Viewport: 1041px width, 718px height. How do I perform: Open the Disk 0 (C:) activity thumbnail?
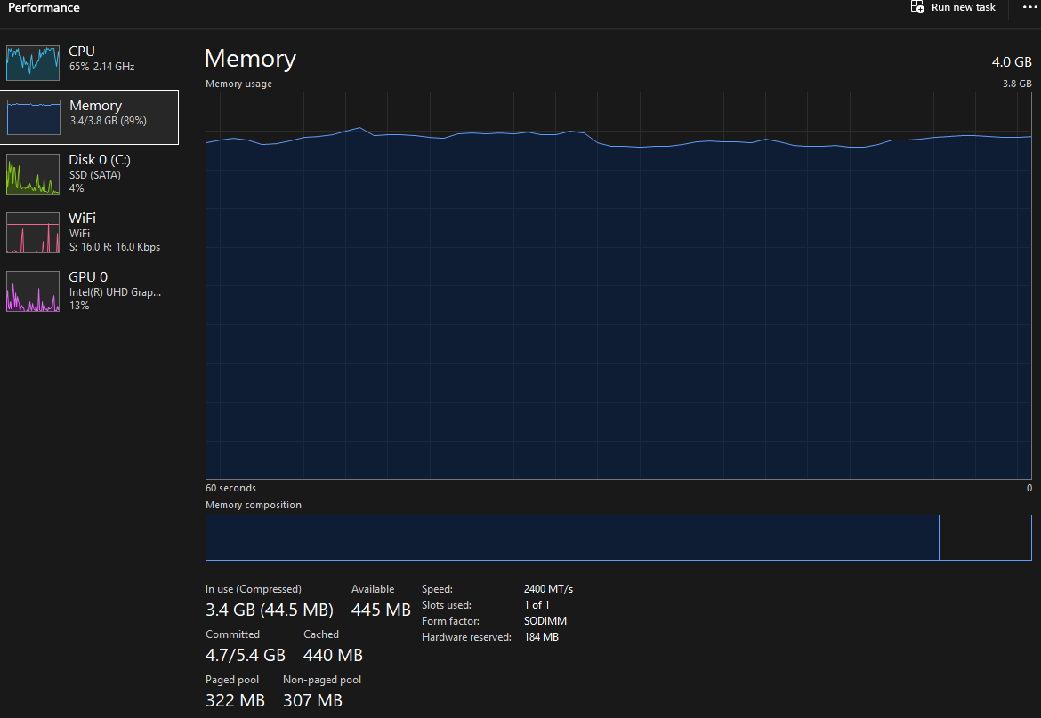(33, 173)
